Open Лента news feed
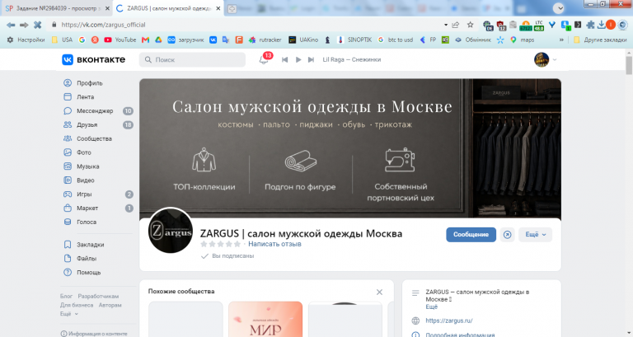Image resolution: width=633 pixels, height=337 pixels. [x=79, y=97]
